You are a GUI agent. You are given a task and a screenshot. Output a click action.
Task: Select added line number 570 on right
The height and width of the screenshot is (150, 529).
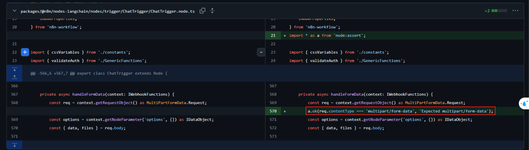(x=273, y=111)
